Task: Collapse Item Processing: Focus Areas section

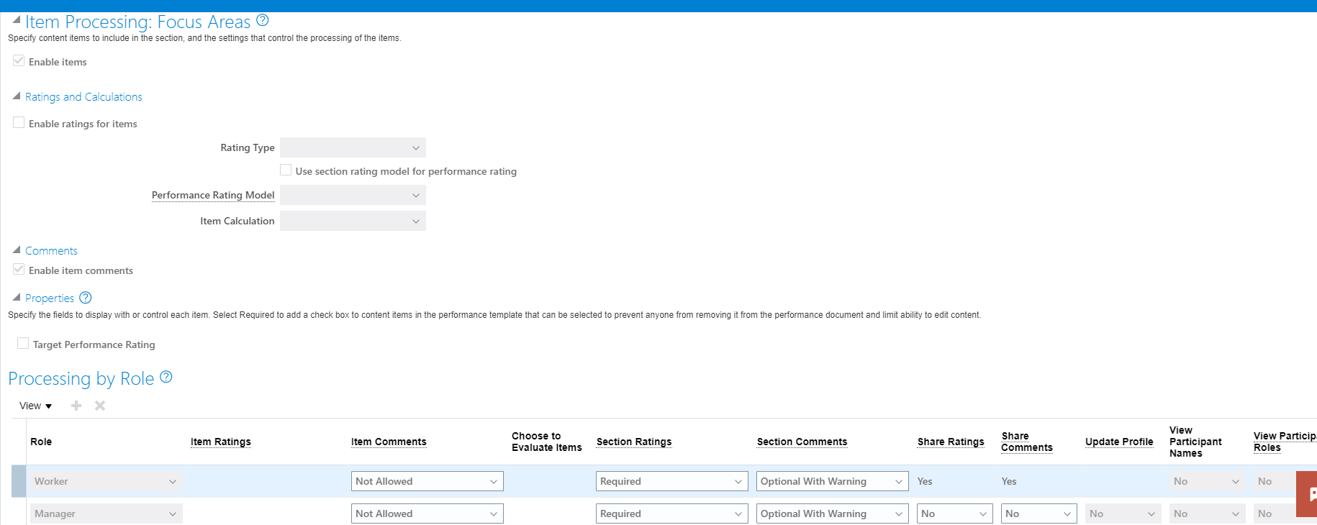Action: tap(16, 20)
